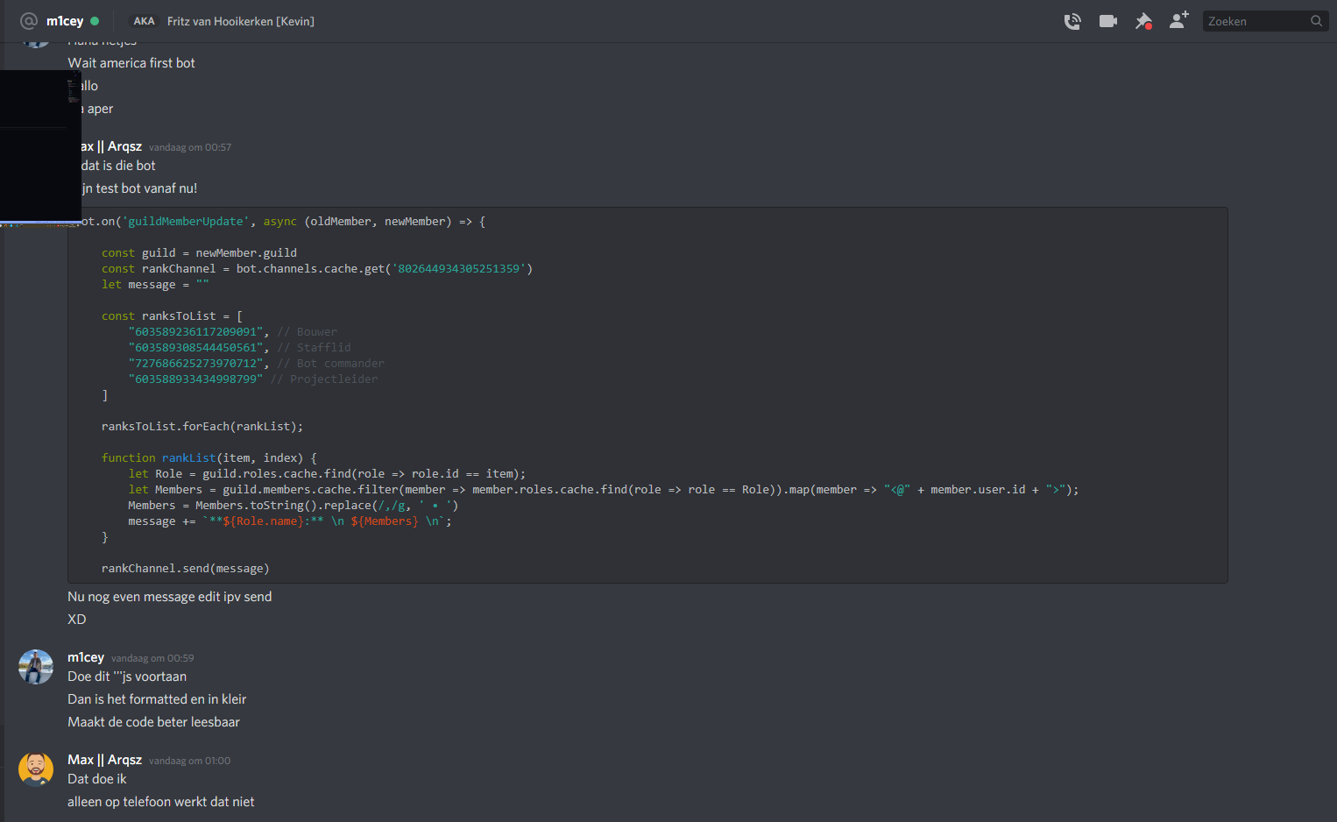Click the dark screen-preview thumbnail overlay
Viewport: 1337px width, 822px height.
[39, 145]
